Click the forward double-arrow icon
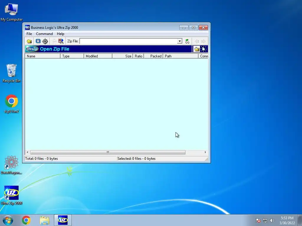The height and width of the screenshot is (226, 302). 203,41
